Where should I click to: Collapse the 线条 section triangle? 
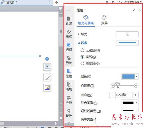[79, 43]
